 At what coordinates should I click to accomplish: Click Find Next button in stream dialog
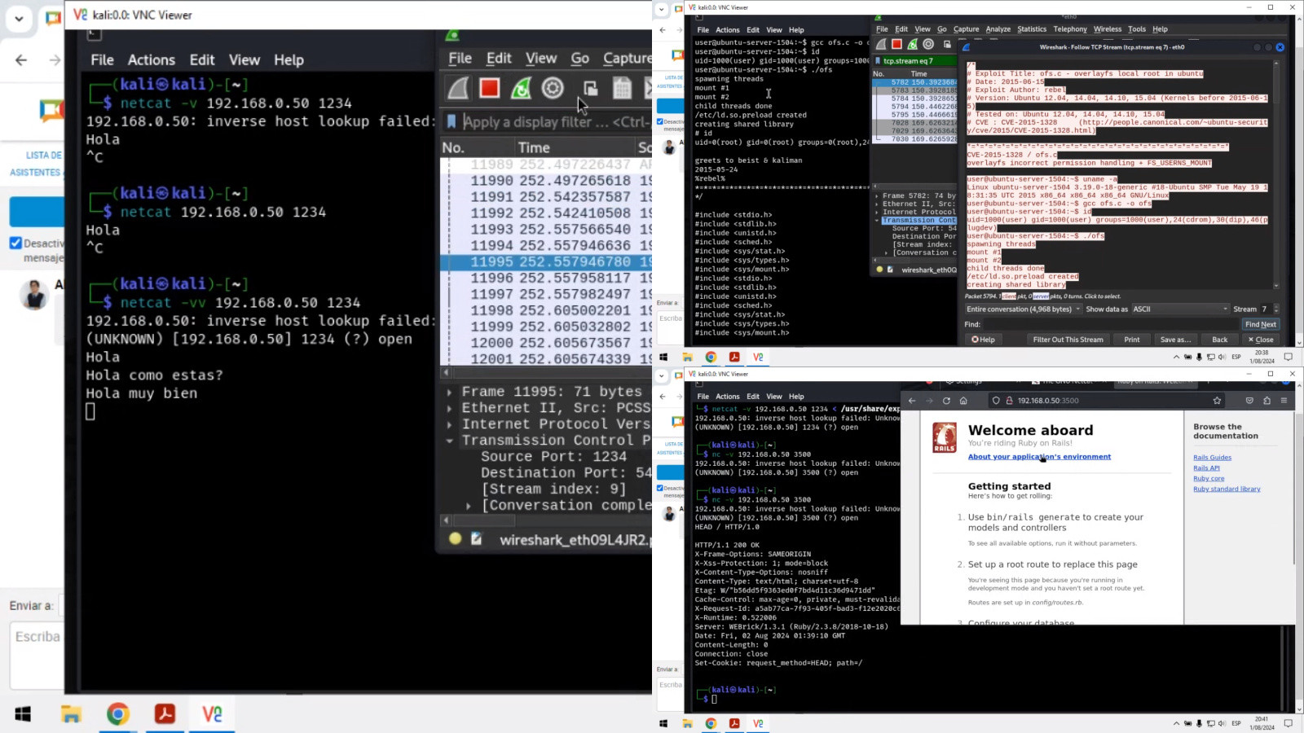1261,324
